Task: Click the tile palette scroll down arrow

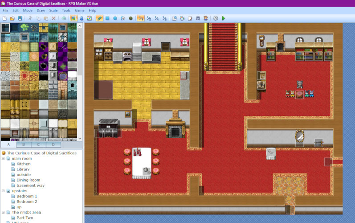Action: 80,138
